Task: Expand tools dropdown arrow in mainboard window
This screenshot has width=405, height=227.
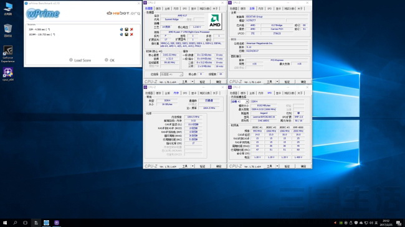Action: [x=277, y=81]
